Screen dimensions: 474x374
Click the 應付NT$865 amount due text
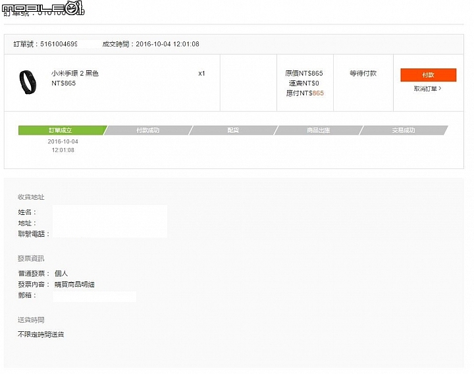point(305,93)
